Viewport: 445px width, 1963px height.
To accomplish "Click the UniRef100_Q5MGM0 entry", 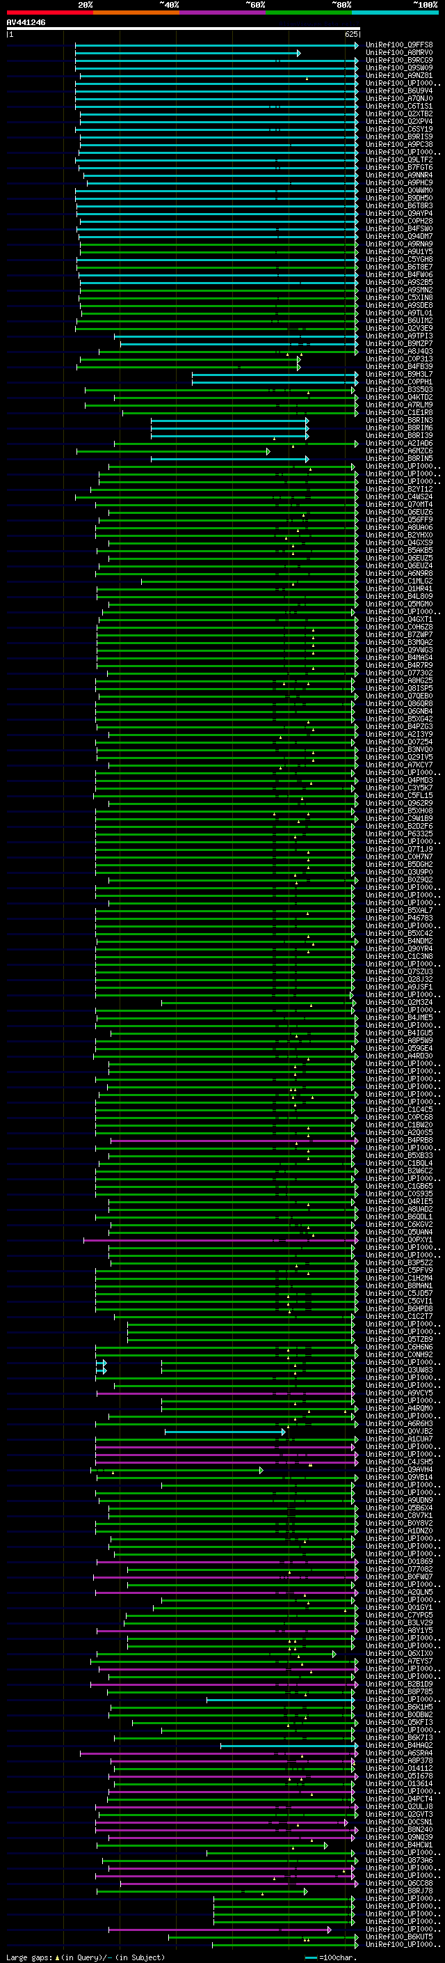I will pyautogui.click(x=399, y=604).
